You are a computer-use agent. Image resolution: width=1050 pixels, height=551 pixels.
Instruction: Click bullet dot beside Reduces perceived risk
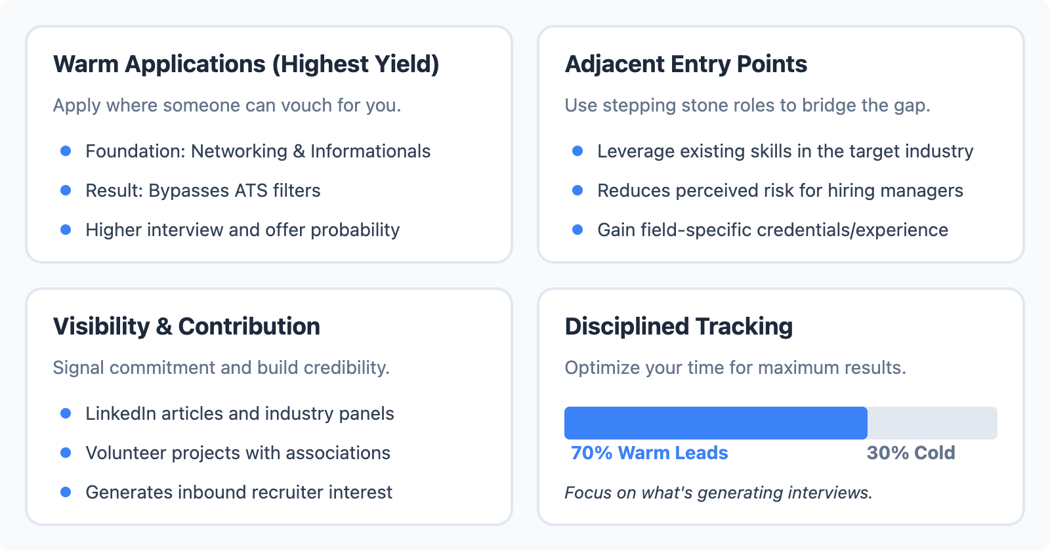(577, 190)
